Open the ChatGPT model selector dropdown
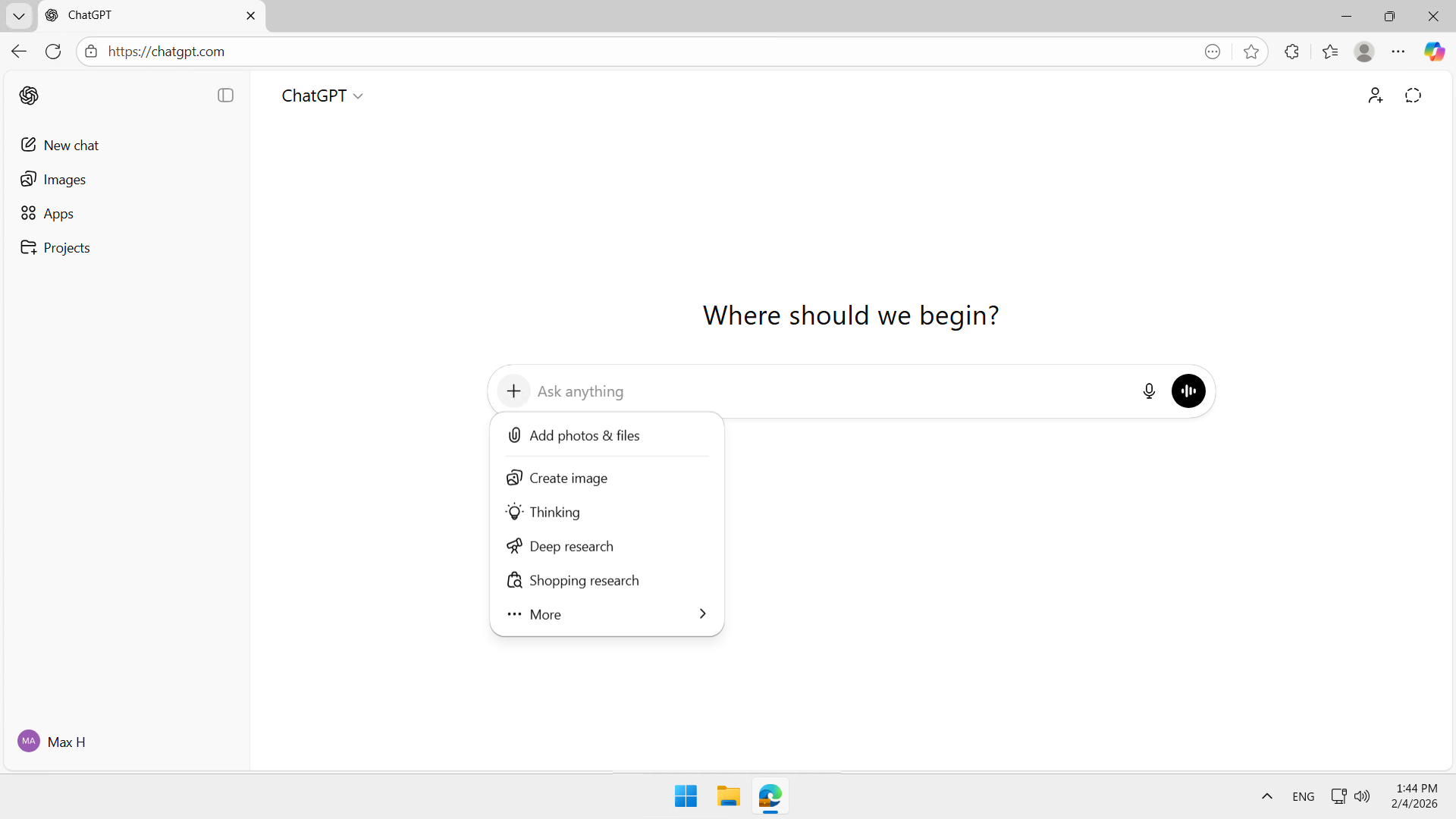The image size is (1456, 819). [322, 96]
